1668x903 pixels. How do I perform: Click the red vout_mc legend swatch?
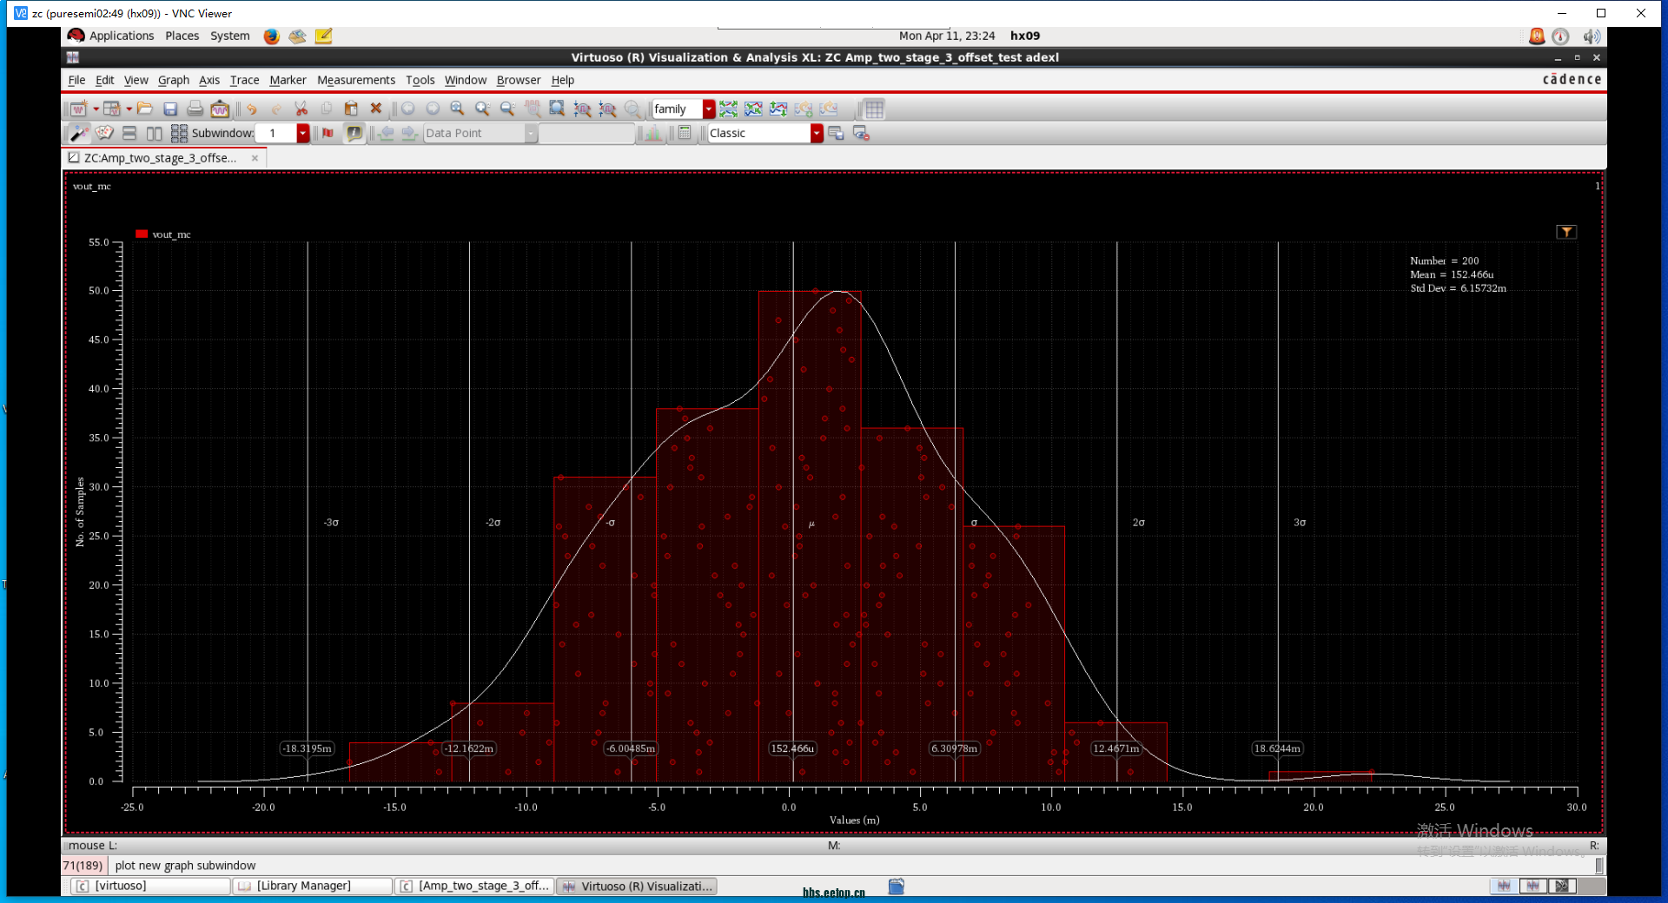pyautogui.click(x=142, y=234)
